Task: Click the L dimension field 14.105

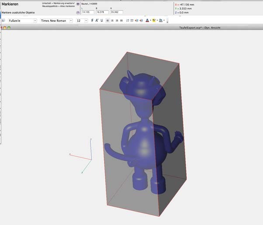Action: (88, 12)
